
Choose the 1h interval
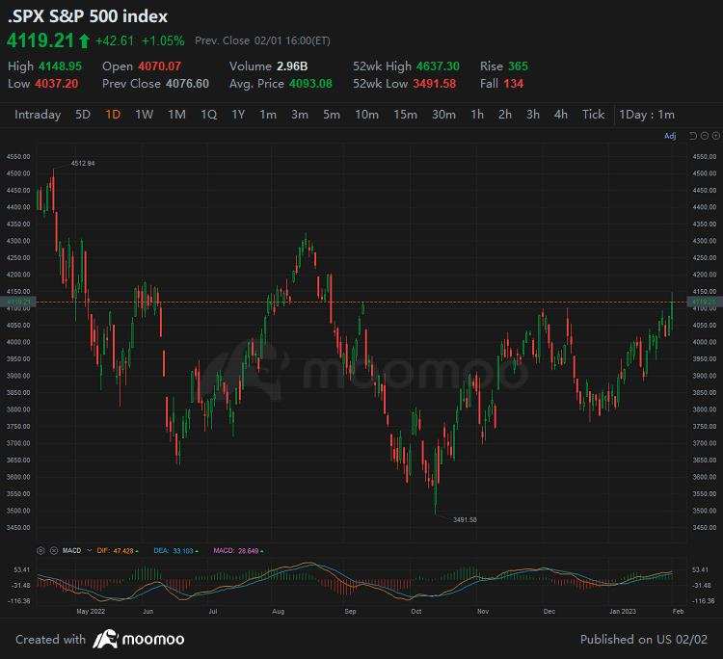pyautogui.click(x=477, y=115)
